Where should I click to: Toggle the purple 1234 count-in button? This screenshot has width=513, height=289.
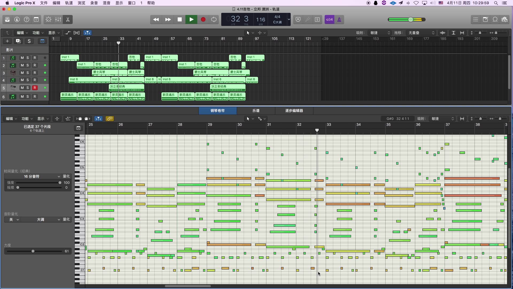pos(329,20)
